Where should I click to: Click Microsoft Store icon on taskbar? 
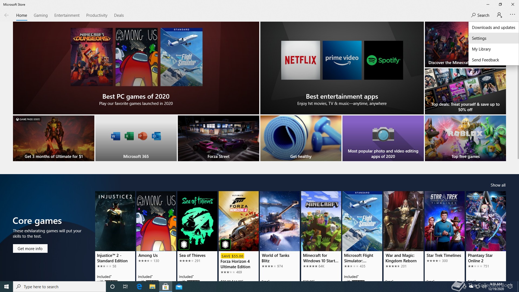coord(165,287)
